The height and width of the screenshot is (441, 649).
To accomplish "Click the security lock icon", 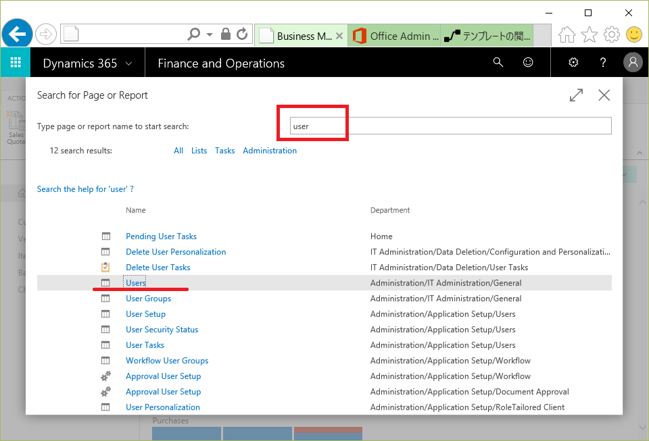I will [226, 34].
